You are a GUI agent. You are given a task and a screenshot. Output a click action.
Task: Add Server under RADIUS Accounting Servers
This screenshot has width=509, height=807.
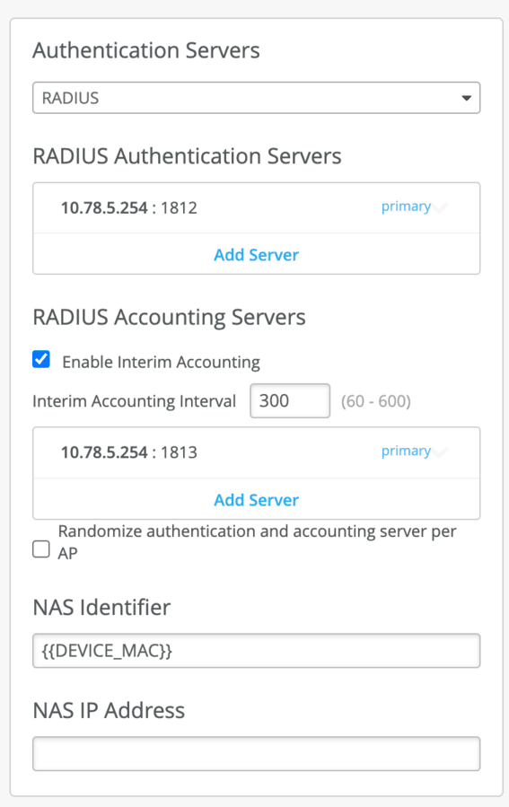[257, 500]
